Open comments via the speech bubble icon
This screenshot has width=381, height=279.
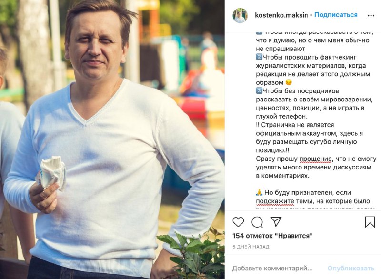pyautogui.click(x=257, y=222)
